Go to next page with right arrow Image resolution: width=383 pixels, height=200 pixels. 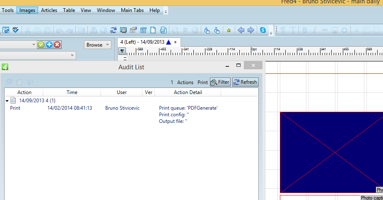(x=251, y=30)
